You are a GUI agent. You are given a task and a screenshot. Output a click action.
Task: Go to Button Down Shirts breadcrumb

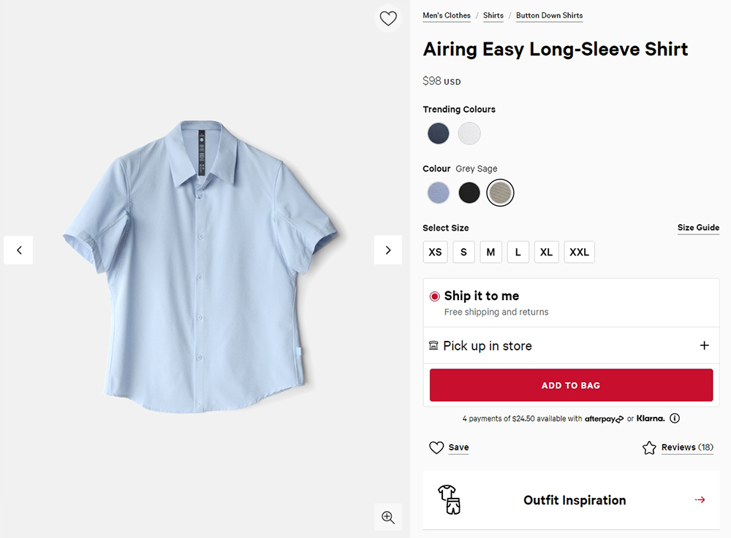[549, 15]
